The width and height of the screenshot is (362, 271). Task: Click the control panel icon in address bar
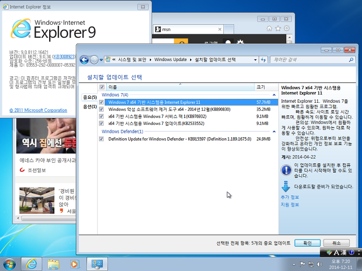tap(108, 59)
